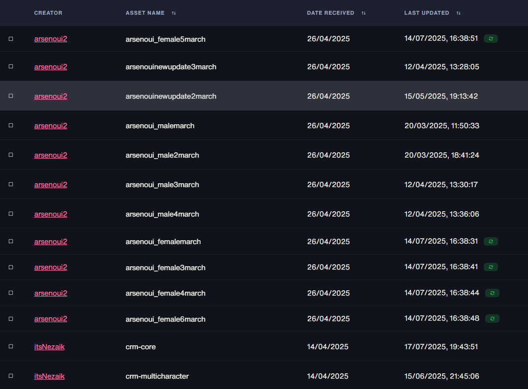Open arsenoui2 link in arsenouinewupdate2march row
The width and height of the screenshot is (528, 389).
pyautogui.click(x=51, y=96)
